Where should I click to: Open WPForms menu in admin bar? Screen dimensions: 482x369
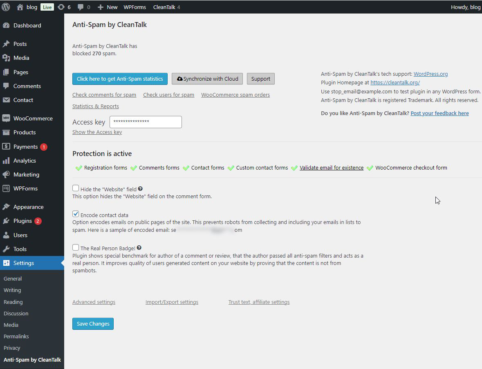[x=135, y=7]
